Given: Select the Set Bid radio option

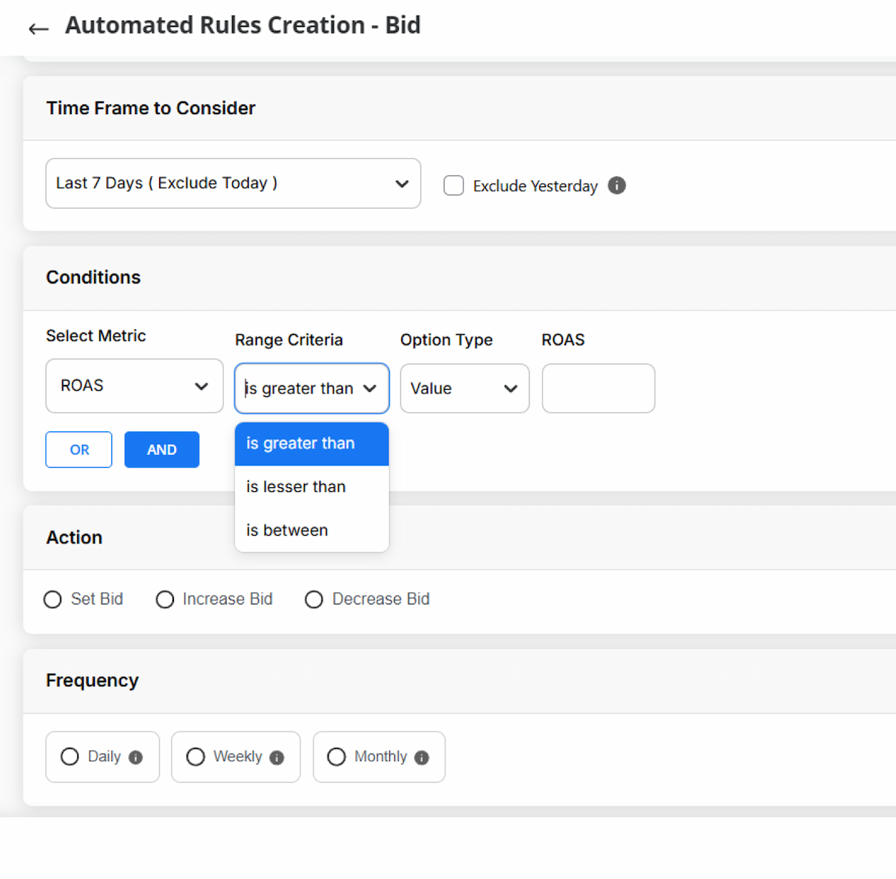Looking at the screenshot, I should (52, 599).
